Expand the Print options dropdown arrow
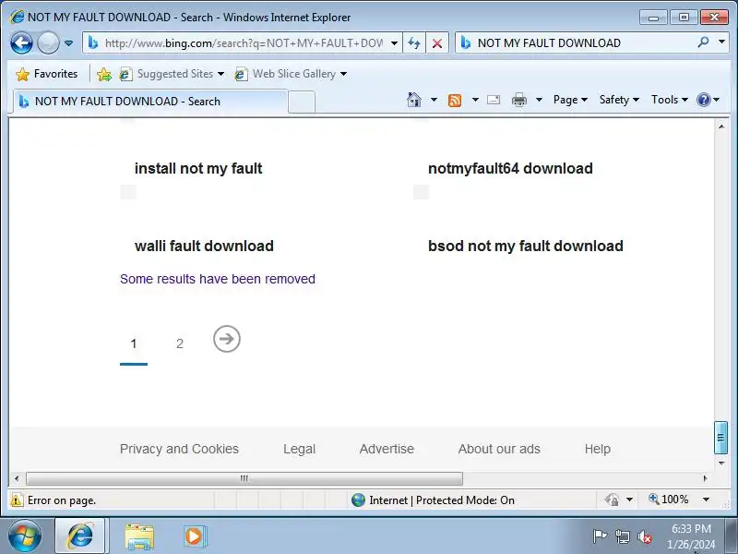Image resolution: width=738 pixels, height=554 pixels. [x=540, y=100]
